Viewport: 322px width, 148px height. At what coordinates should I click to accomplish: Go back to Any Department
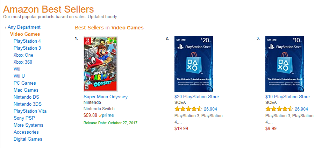(24, 27)
